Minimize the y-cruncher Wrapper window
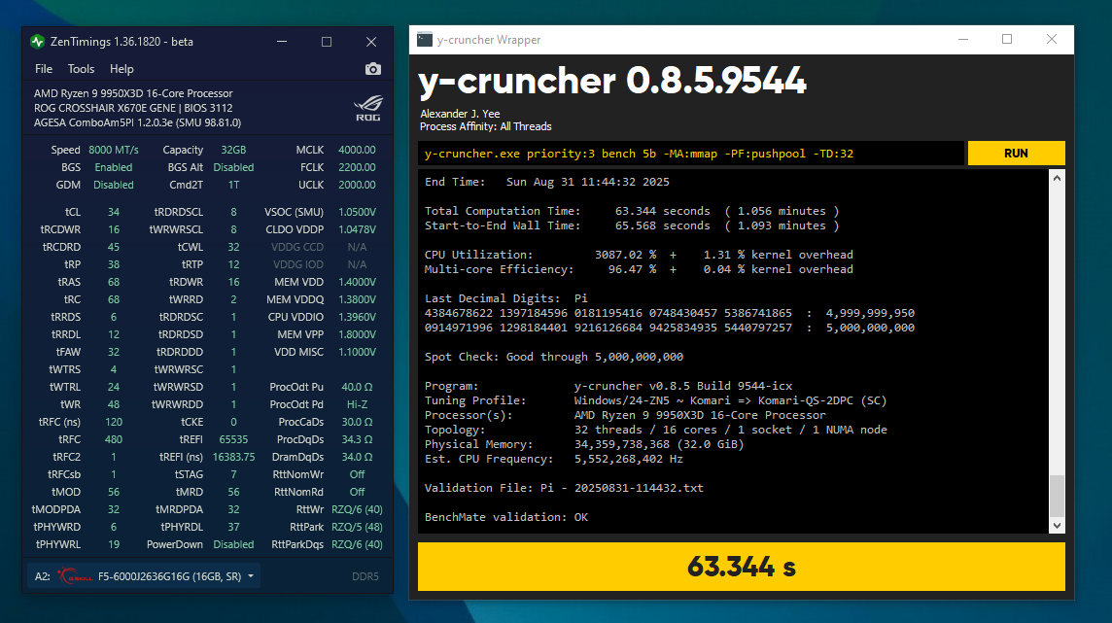 (963, 40)
